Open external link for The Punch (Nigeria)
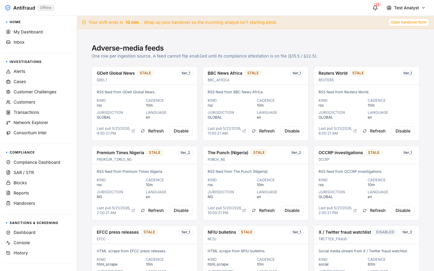Screen dimensions: 434x271 pyautogui.click(x=244, y=210)
